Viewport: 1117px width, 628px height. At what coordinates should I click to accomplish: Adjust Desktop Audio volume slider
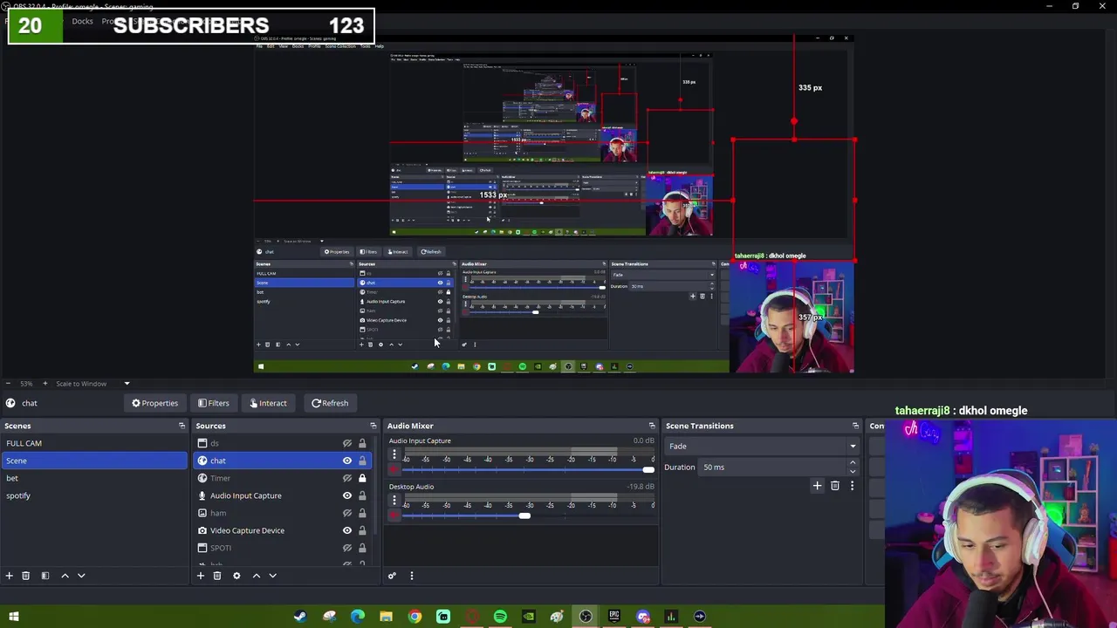(524, 515)
